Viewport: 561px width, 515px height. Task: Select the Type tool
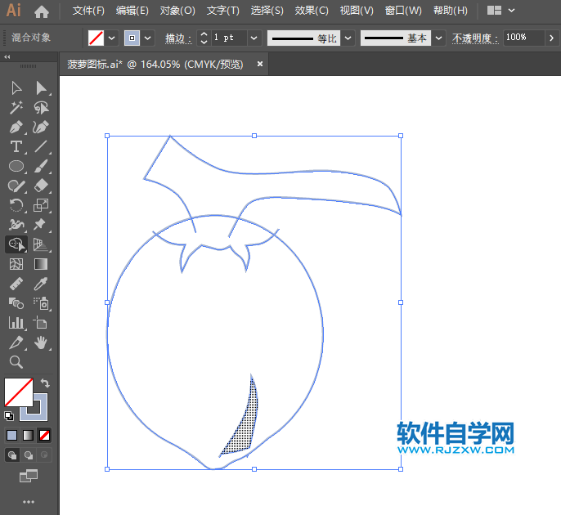click(x=16, y=146)
